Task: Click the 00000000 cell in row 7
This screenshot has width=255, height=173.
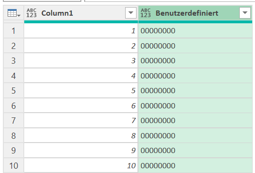Action: (195, 121)
